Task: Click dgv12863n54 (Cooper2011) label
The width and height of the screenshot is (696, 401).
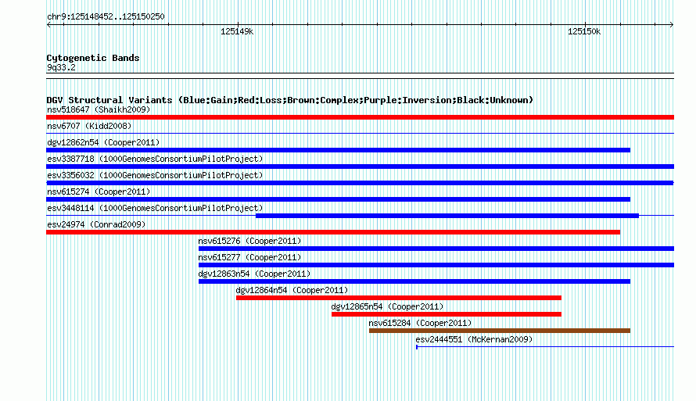Action: pos(254,274)
